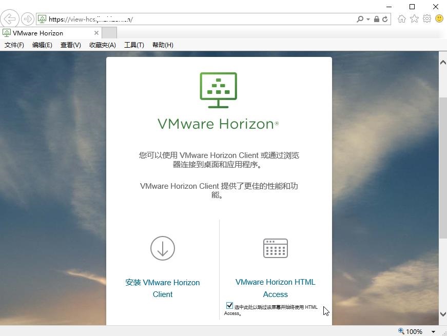Image resolution: width=447 pixels, height=336 pixels.
Task: Click the keyboard icon above HTML Access
Action: coord(275,248)
